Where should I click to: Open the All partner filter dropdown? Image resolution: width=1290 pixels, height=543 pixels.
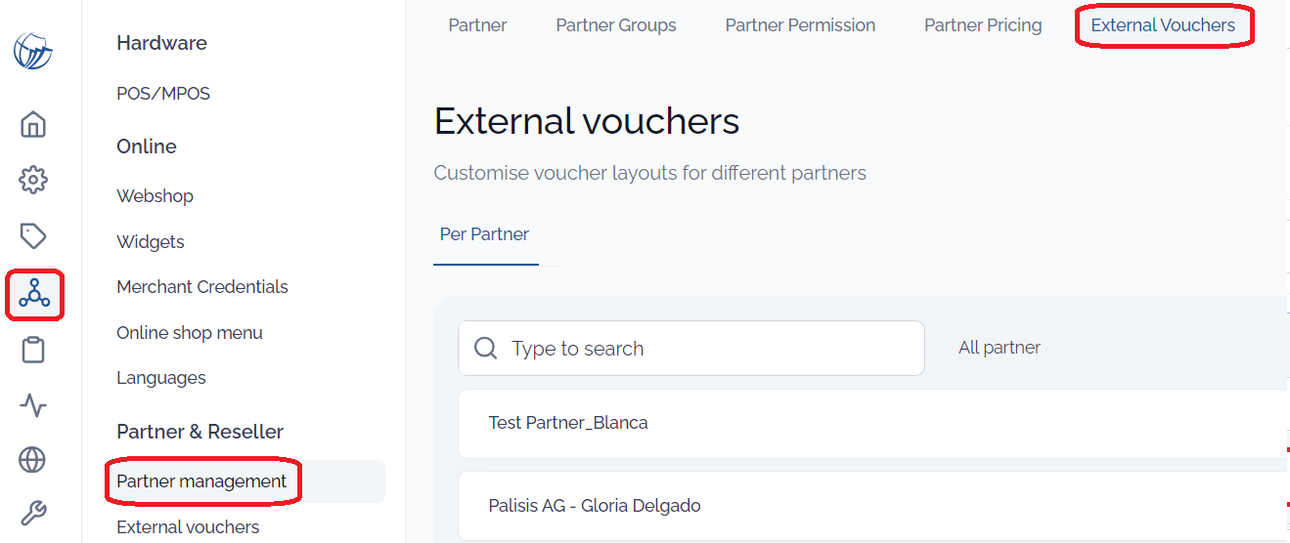[1000, 348]
